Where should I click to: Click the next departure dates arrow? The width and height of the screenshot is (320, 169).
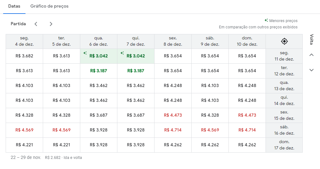tap(51, 24)
